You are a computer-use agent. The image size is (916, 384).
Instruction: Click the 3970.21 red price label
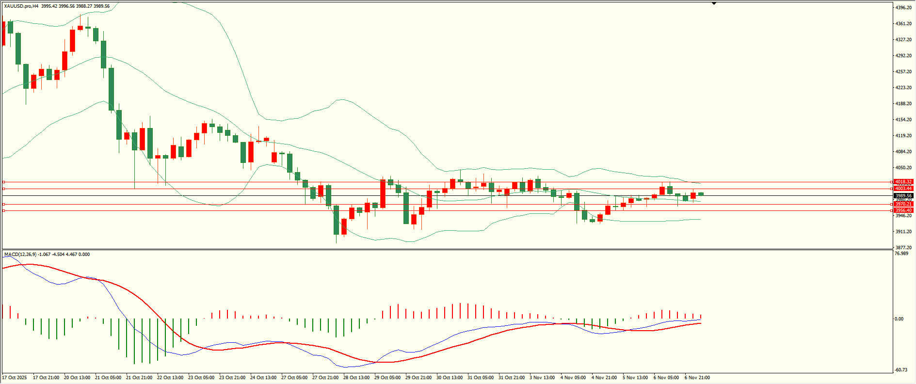903,204
